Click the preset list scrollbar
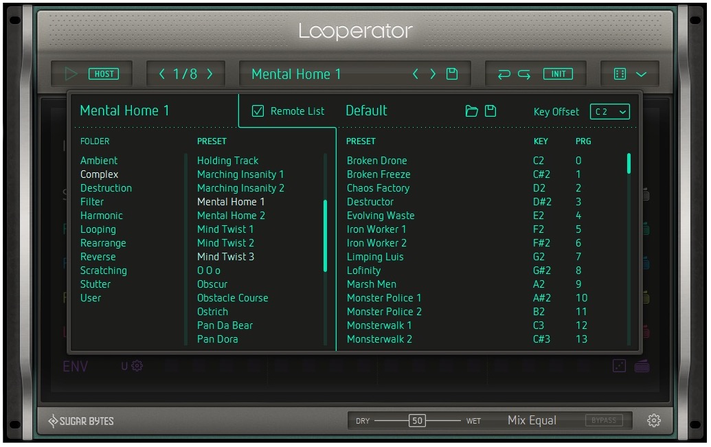The width and height of the screenshot is (711, 447). pyautogui.click(x=325, y=236)
